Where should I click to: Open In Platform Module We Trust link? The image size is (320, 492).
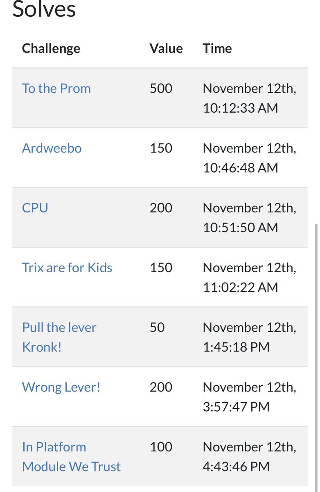pyautogui.click(x=71, y=457)
